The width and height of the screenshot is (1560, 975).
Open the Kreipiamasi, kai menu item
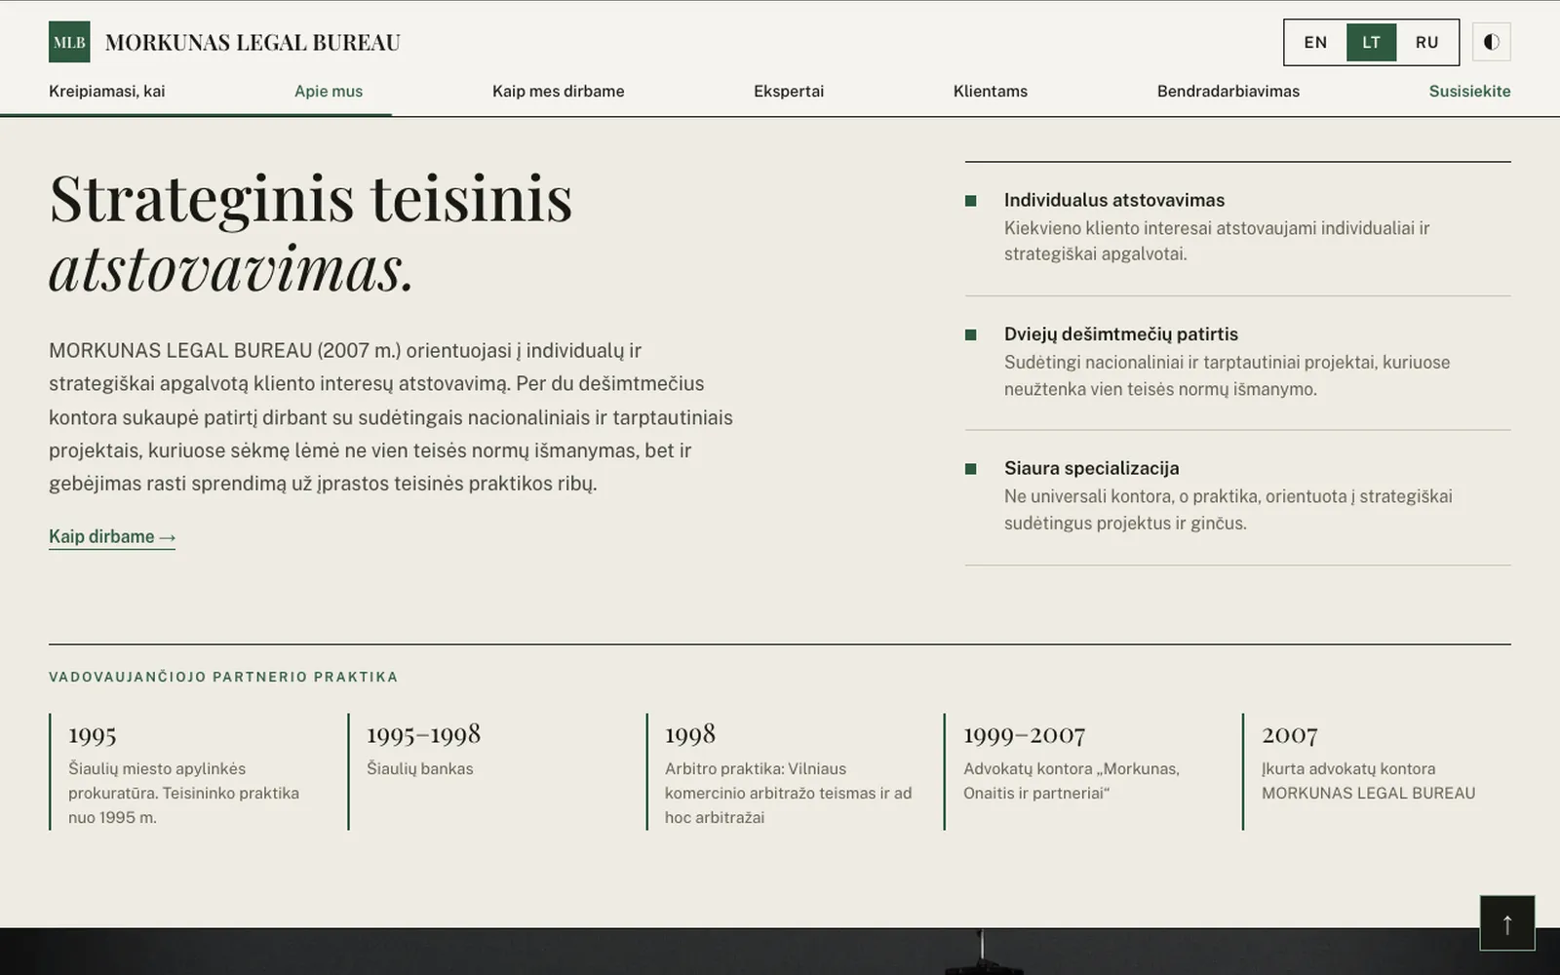point(107,91)
